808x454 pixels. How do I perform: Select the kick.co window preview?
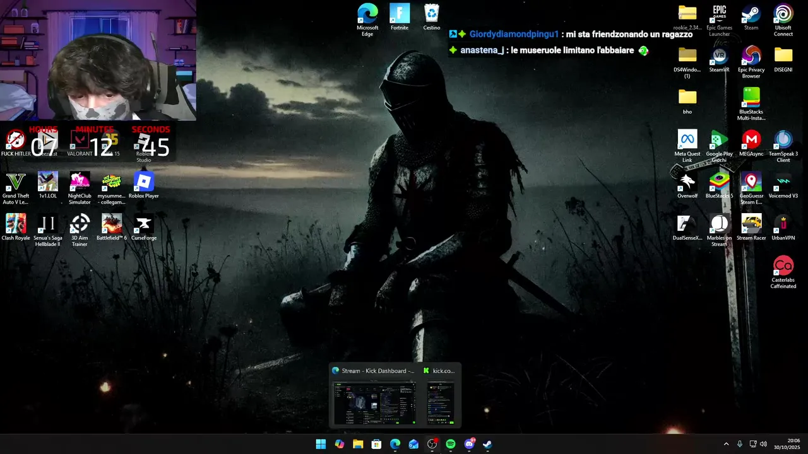pyautogui.click(x=440, y=395)
